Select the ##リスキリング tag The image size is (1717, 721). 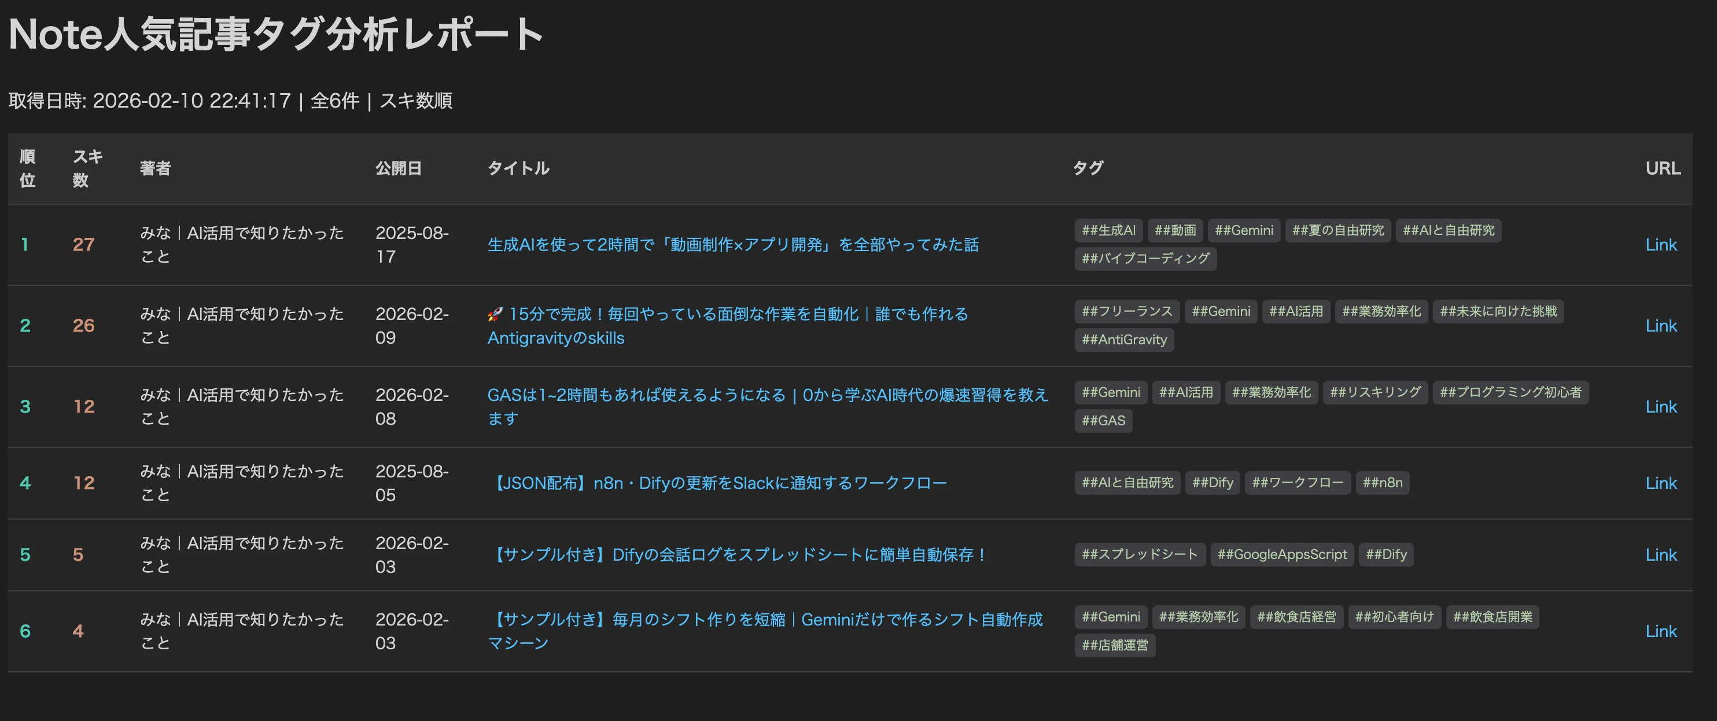click(1375, 392)
